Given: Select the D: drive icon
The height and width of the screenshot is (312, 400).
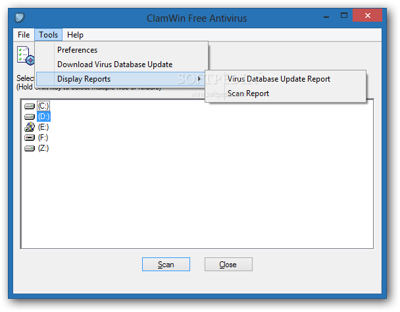Looking at the screenshot, I should click(30, 117).
